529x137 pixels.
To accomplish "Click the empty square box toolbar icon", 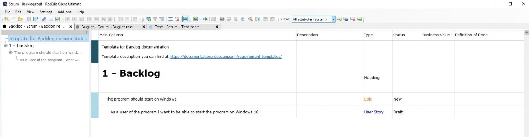I will click(x=51, y=19).
